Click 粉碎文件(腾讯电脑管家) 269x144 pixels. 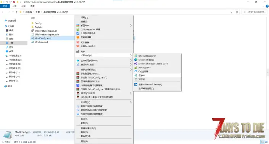tap(104, 114)
